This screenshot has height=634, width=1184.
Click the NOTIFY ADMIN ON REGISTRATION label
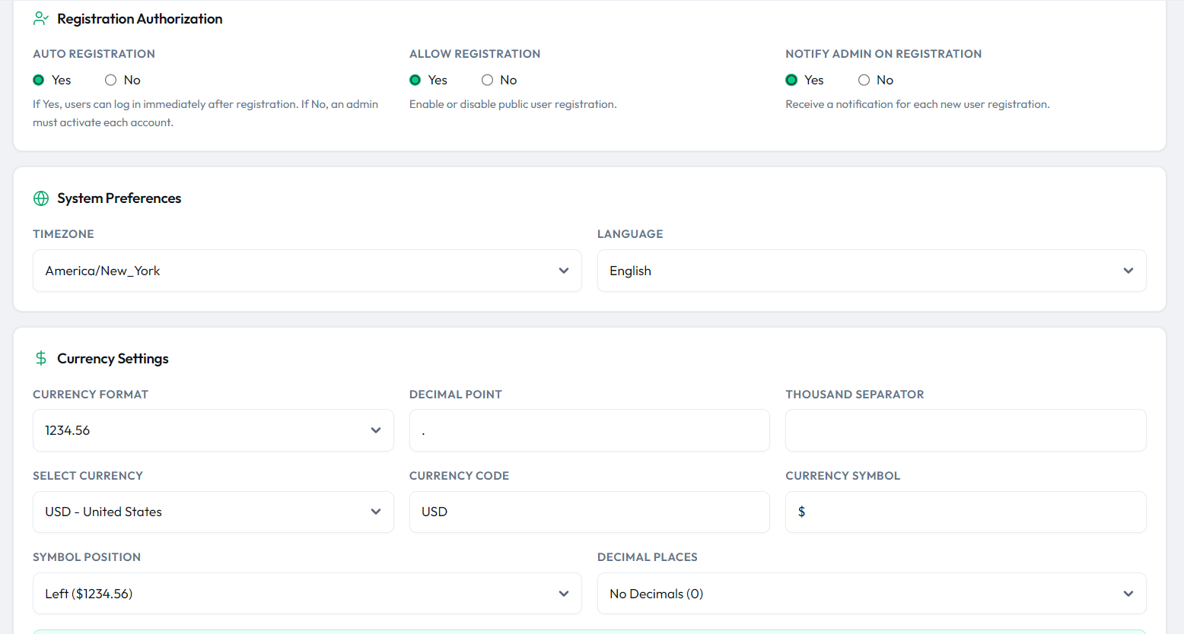tap(883, 54)
